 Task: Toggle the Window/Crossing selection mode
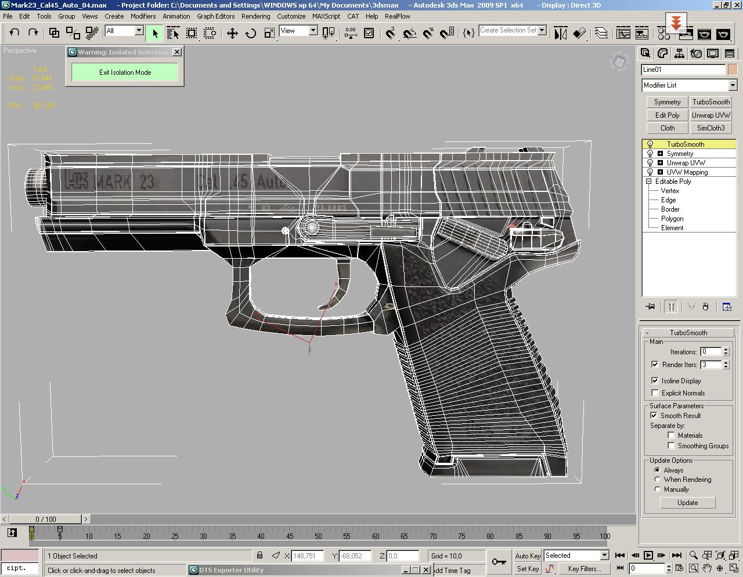pyautogui.click(x=210, y=33)
